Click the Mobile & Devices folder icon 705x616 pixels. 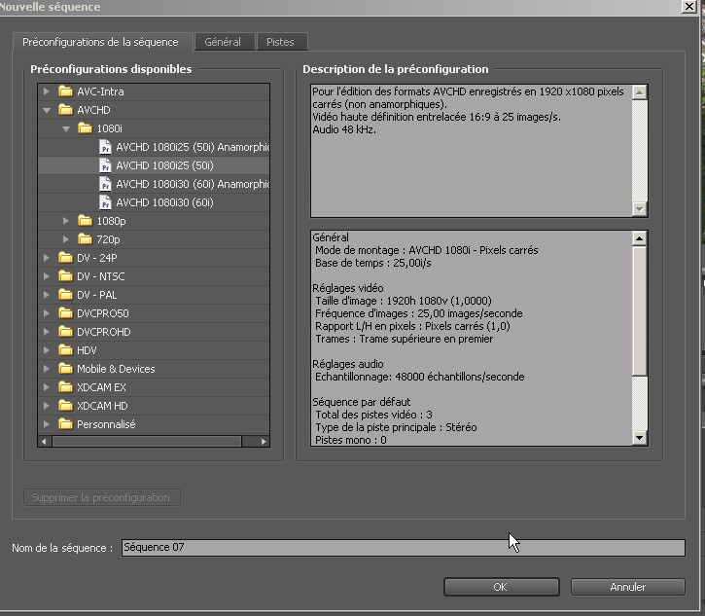(x=66, y=369)
